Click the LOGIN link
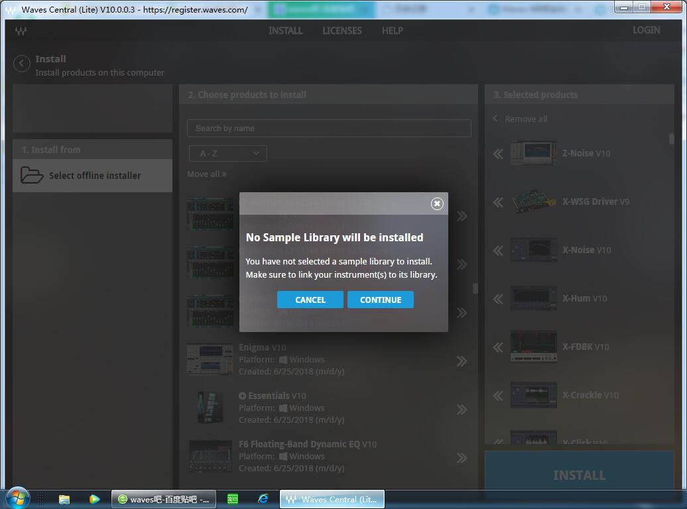 [646, 30]
